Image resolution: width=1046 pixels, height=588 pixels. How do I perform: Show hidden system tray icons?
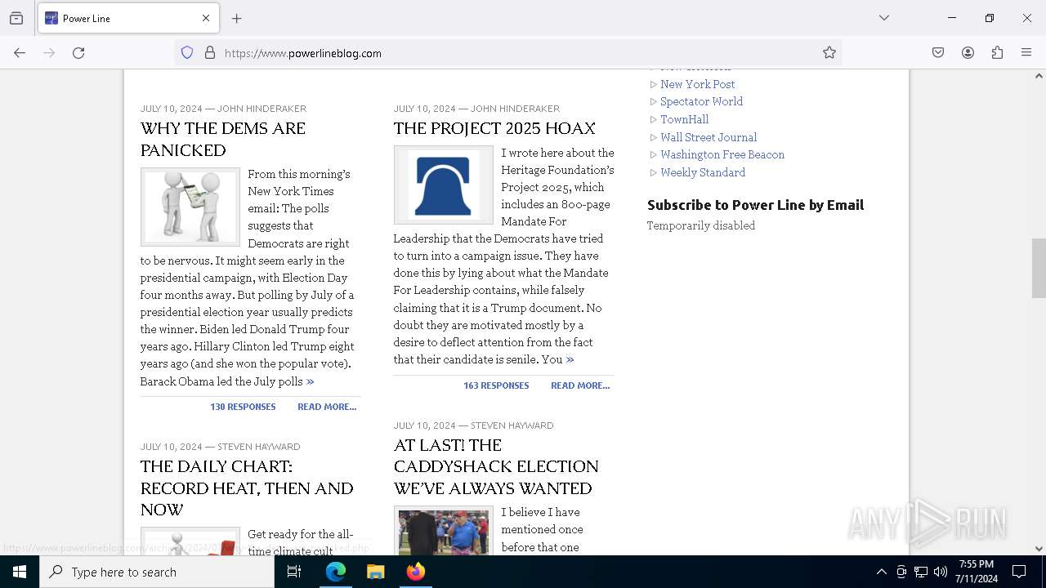click(x=881, y=572)
